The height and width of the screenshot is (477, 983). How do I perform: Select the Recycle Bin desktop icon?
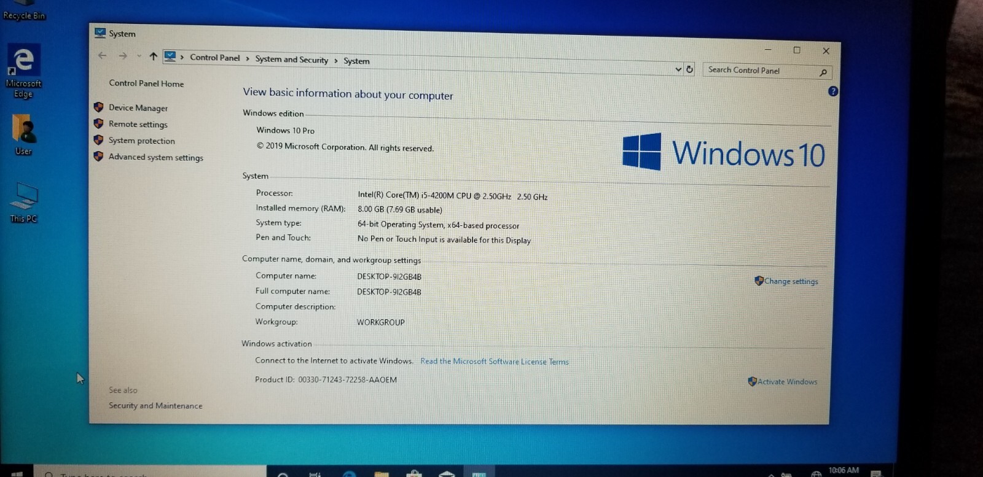24,11
